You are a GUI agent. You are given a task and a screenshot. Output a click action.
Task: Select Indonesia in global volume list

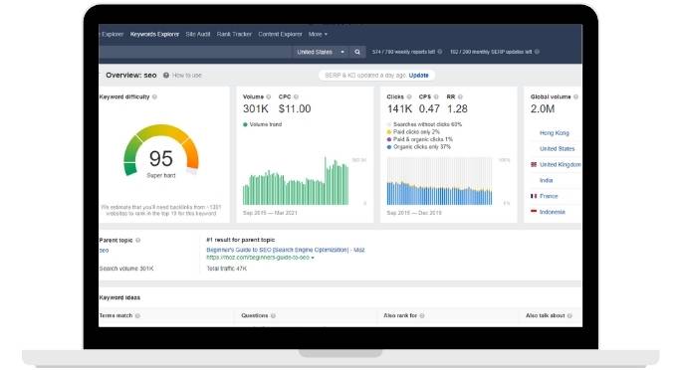tap(553, 212)
